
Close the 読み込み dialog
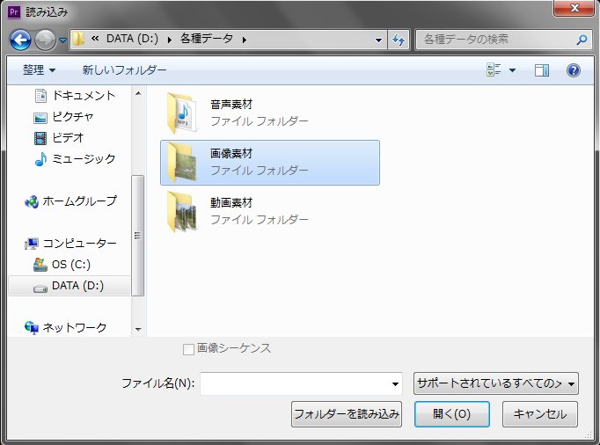click(574, 8)
